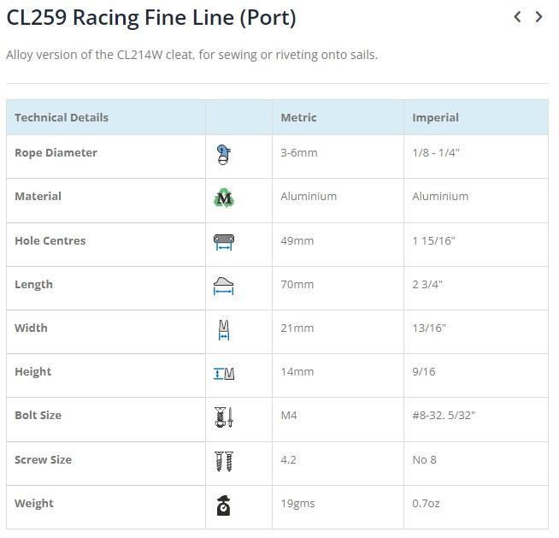559x538 pixels.
Task: Click the rope diameter icon
Action: (224, 155)
